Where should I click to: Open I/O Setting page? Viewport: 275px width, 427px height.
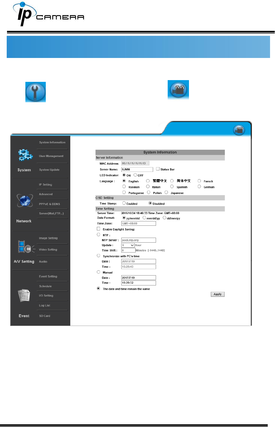pyautogui.click(x=46, y=296)
